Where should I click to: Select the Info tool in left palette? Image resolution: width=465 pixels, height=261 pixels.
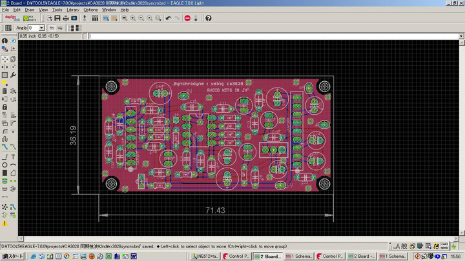(5, 41)
